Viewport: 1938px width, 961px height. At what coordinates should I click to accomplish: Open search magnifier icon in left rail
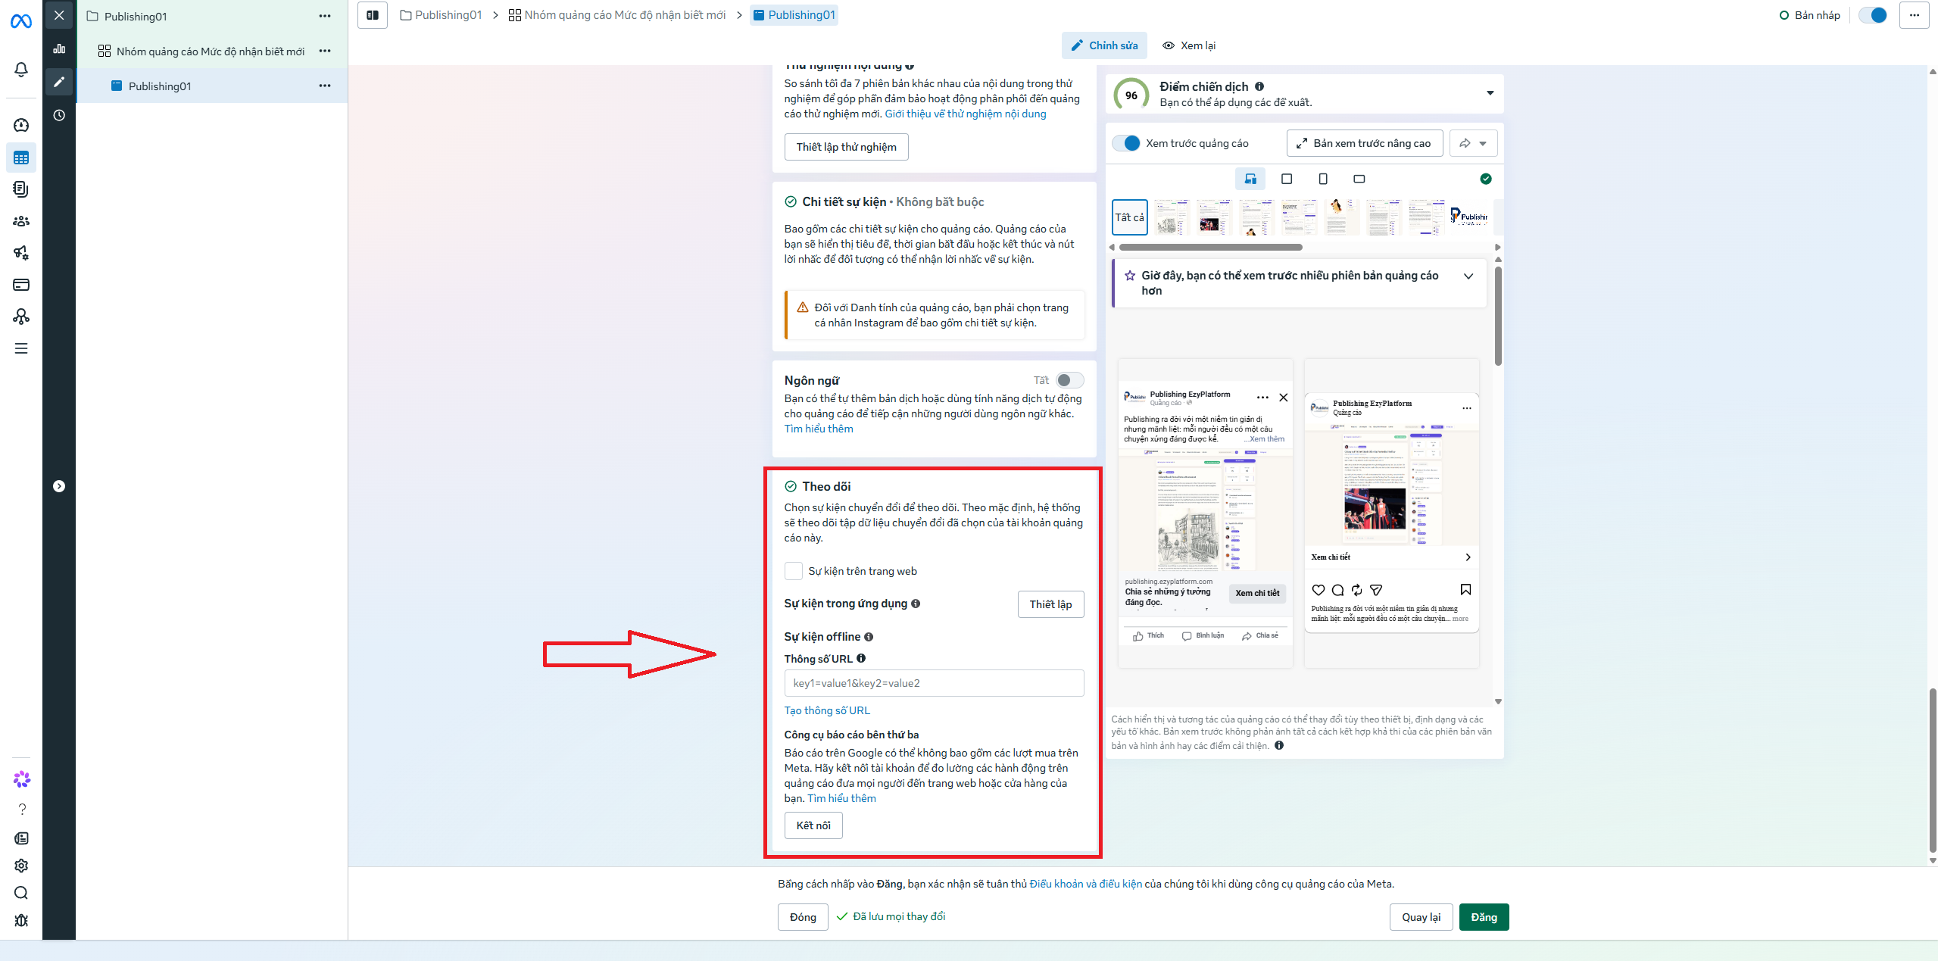(22, 893)
